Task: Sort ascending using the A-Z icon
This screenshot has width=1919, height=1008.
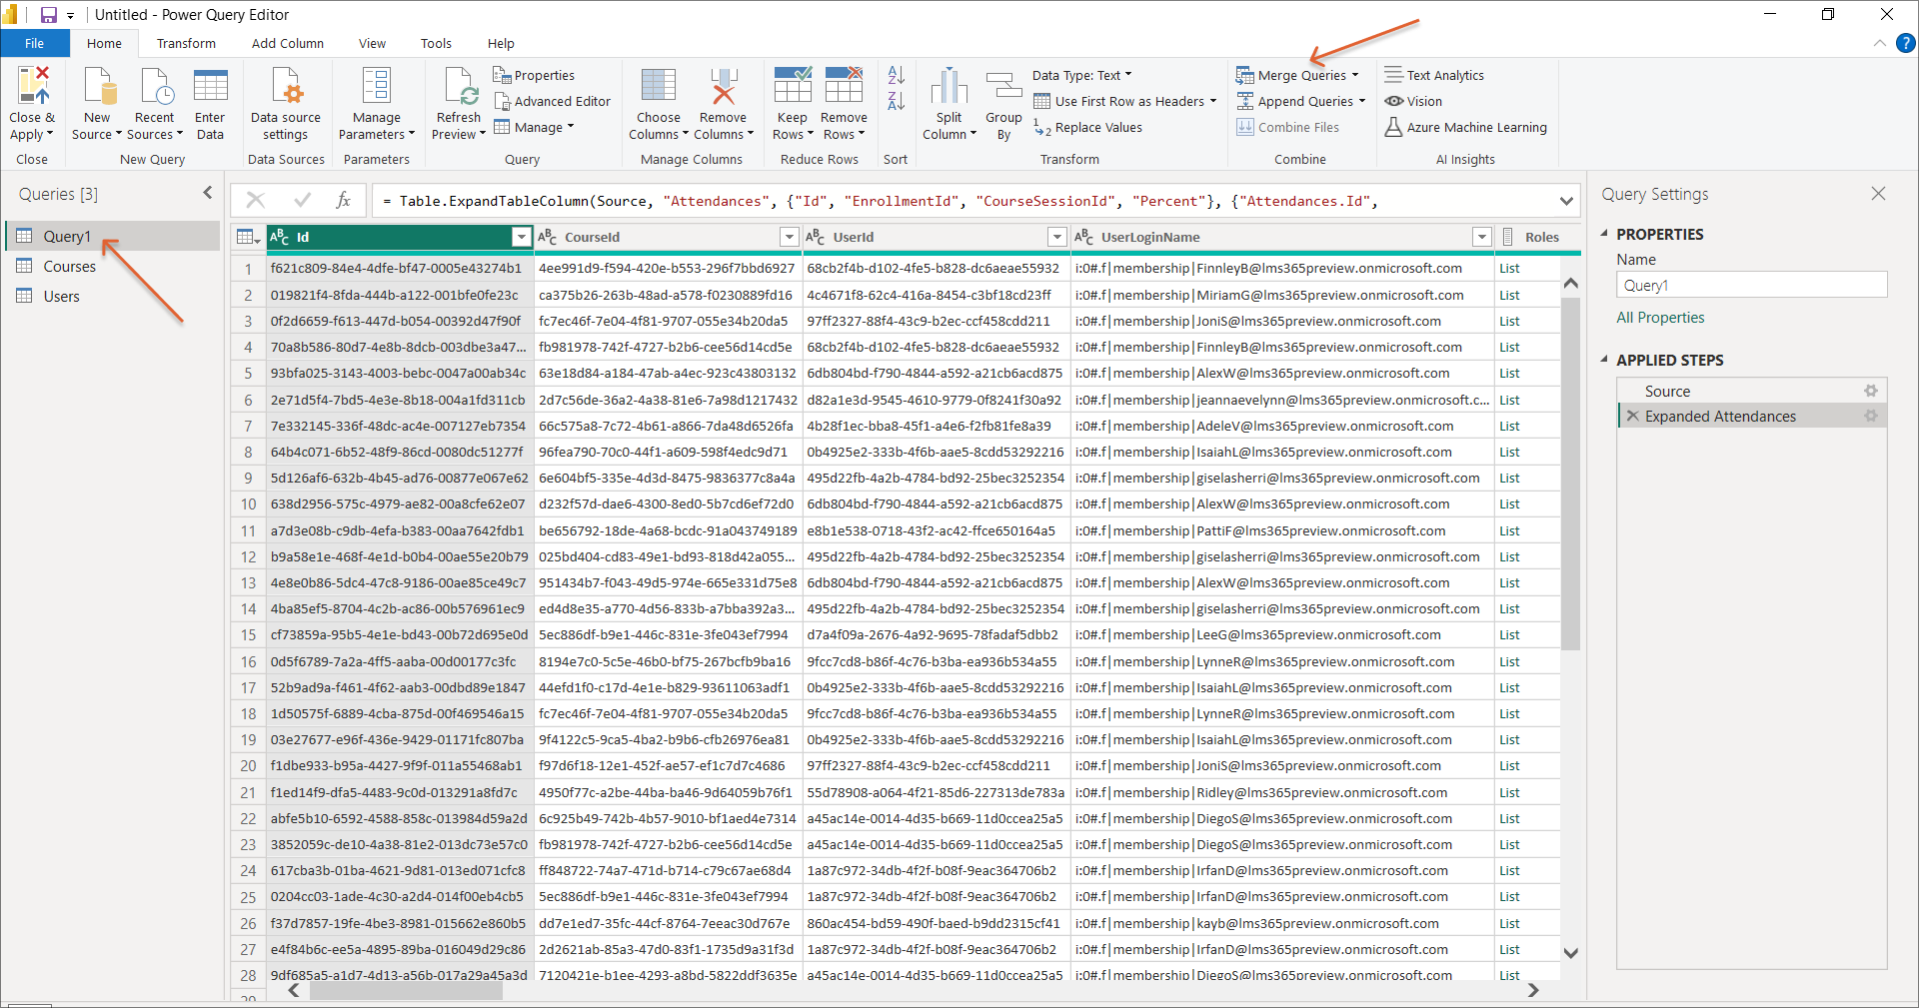Action: coord(896,75)
